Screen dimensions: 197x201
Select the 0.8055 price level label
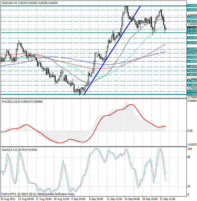[x=192, y=67]
